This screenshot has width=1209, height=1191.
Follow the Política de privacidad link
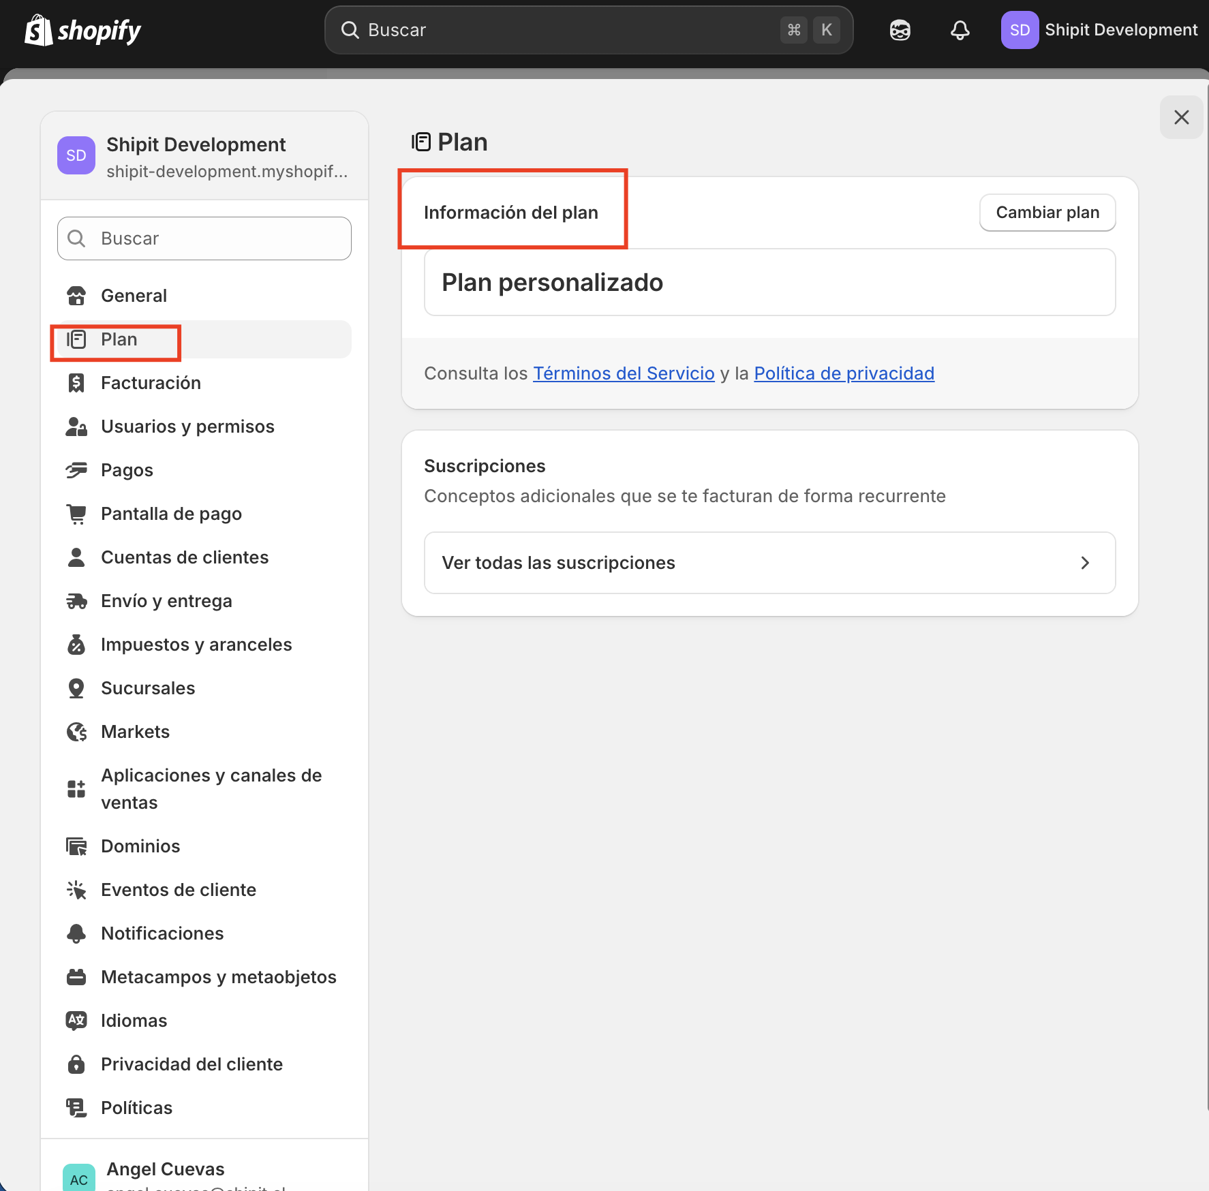pos(844,373)
